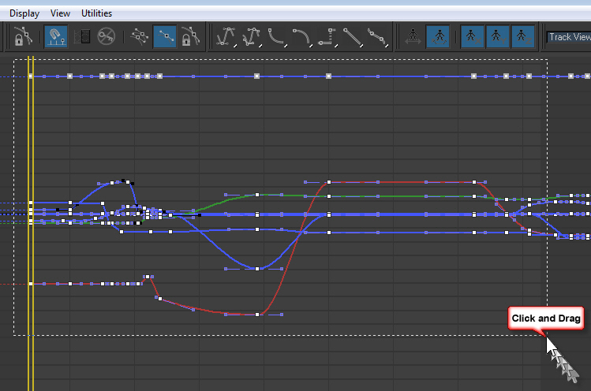Toggle the Snap Frames magnet button

tap(56, 36)
